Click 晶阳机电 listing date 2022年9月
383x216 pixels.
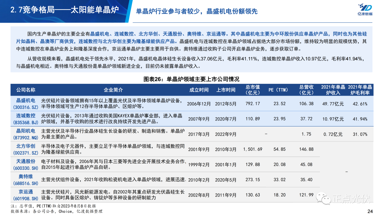pos(226,134)
